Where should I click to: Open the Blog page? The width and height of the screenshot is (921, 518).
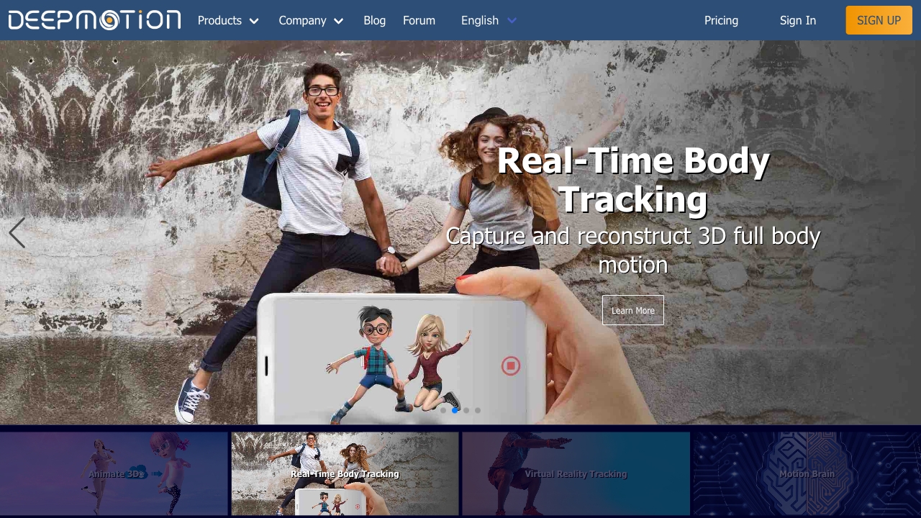point(374,20)
